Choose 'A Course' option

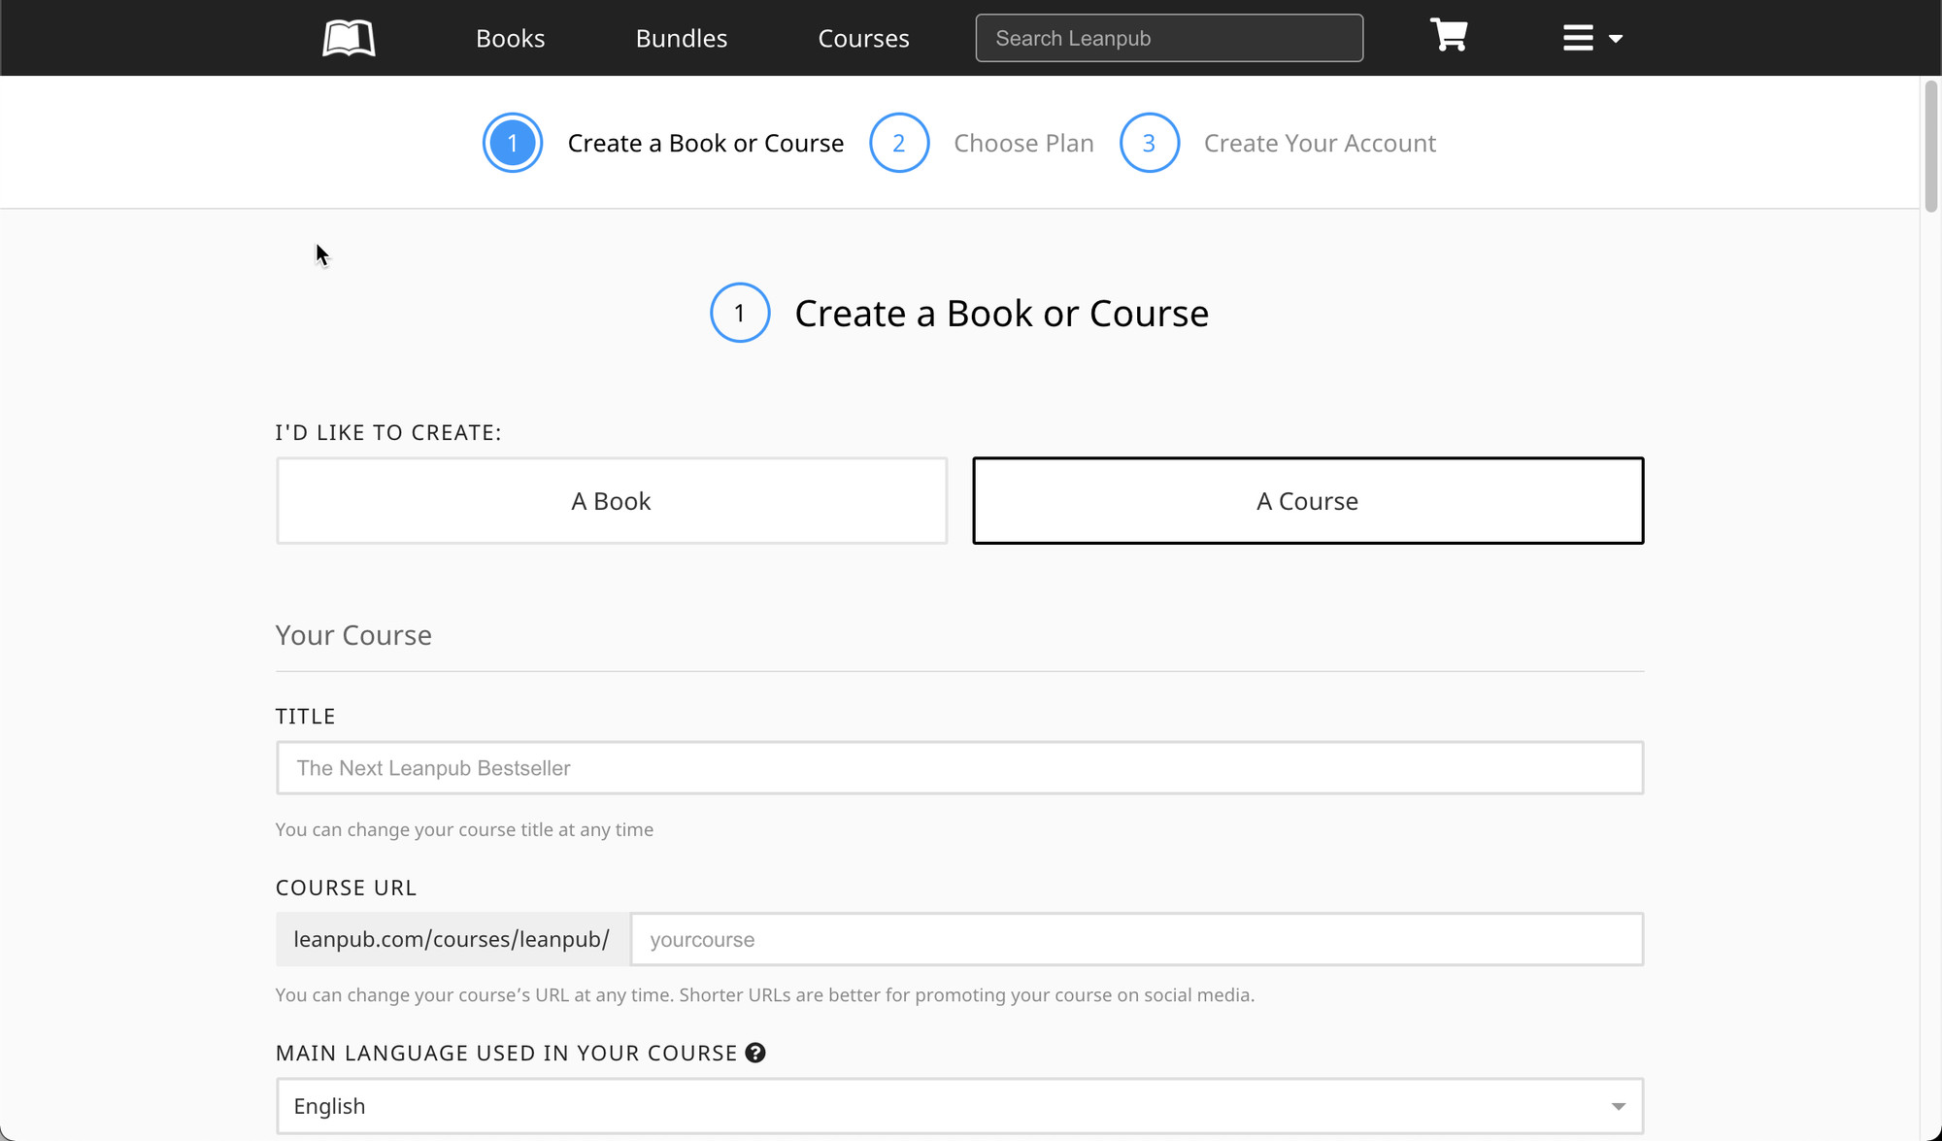[x=1308, y=501]
